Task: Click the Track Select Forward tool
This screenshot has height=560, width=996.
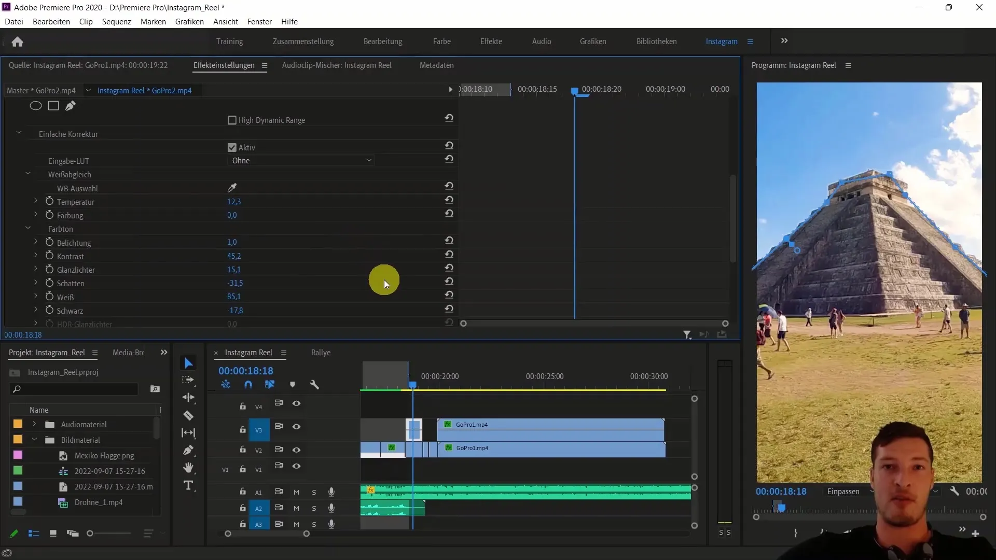Action: tap(189, 381)
